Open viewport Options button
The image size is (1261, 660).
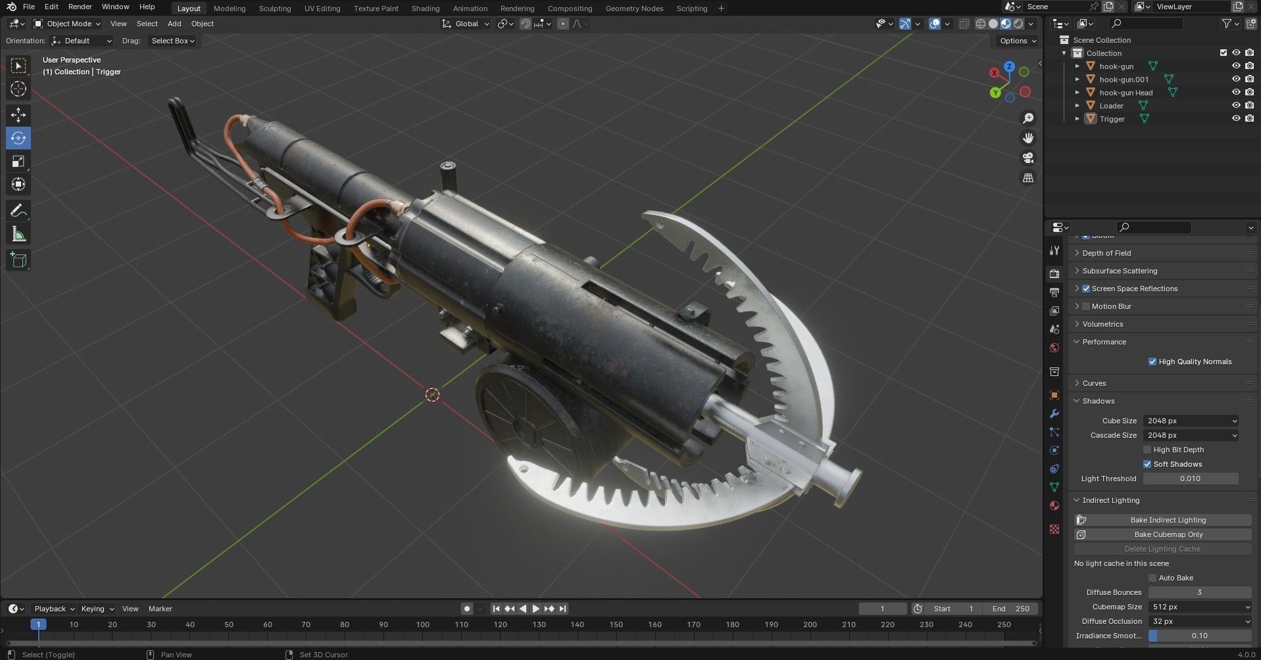[x=1018, y=41]
